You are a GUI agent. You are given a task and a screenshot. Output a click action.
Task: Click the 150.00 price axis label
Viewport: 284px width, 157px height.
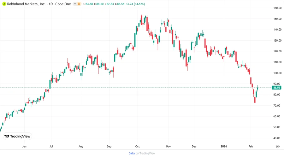[x=277, y=19]
